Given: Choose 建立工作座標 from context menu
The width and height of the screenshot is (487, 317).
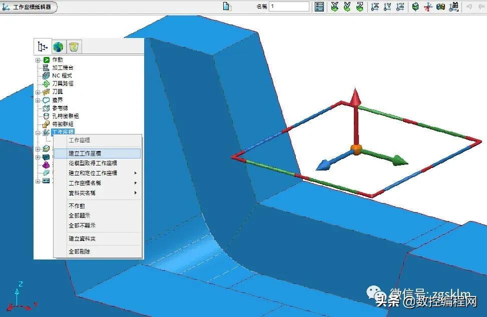Looking at the screenshot, I should coord(98,153).
